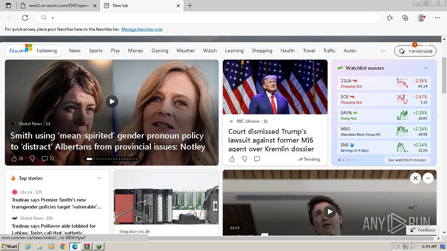The width and height of the screenshot is (447, 251).
Task: Open the Play category
Action: [x=115, y=51]
